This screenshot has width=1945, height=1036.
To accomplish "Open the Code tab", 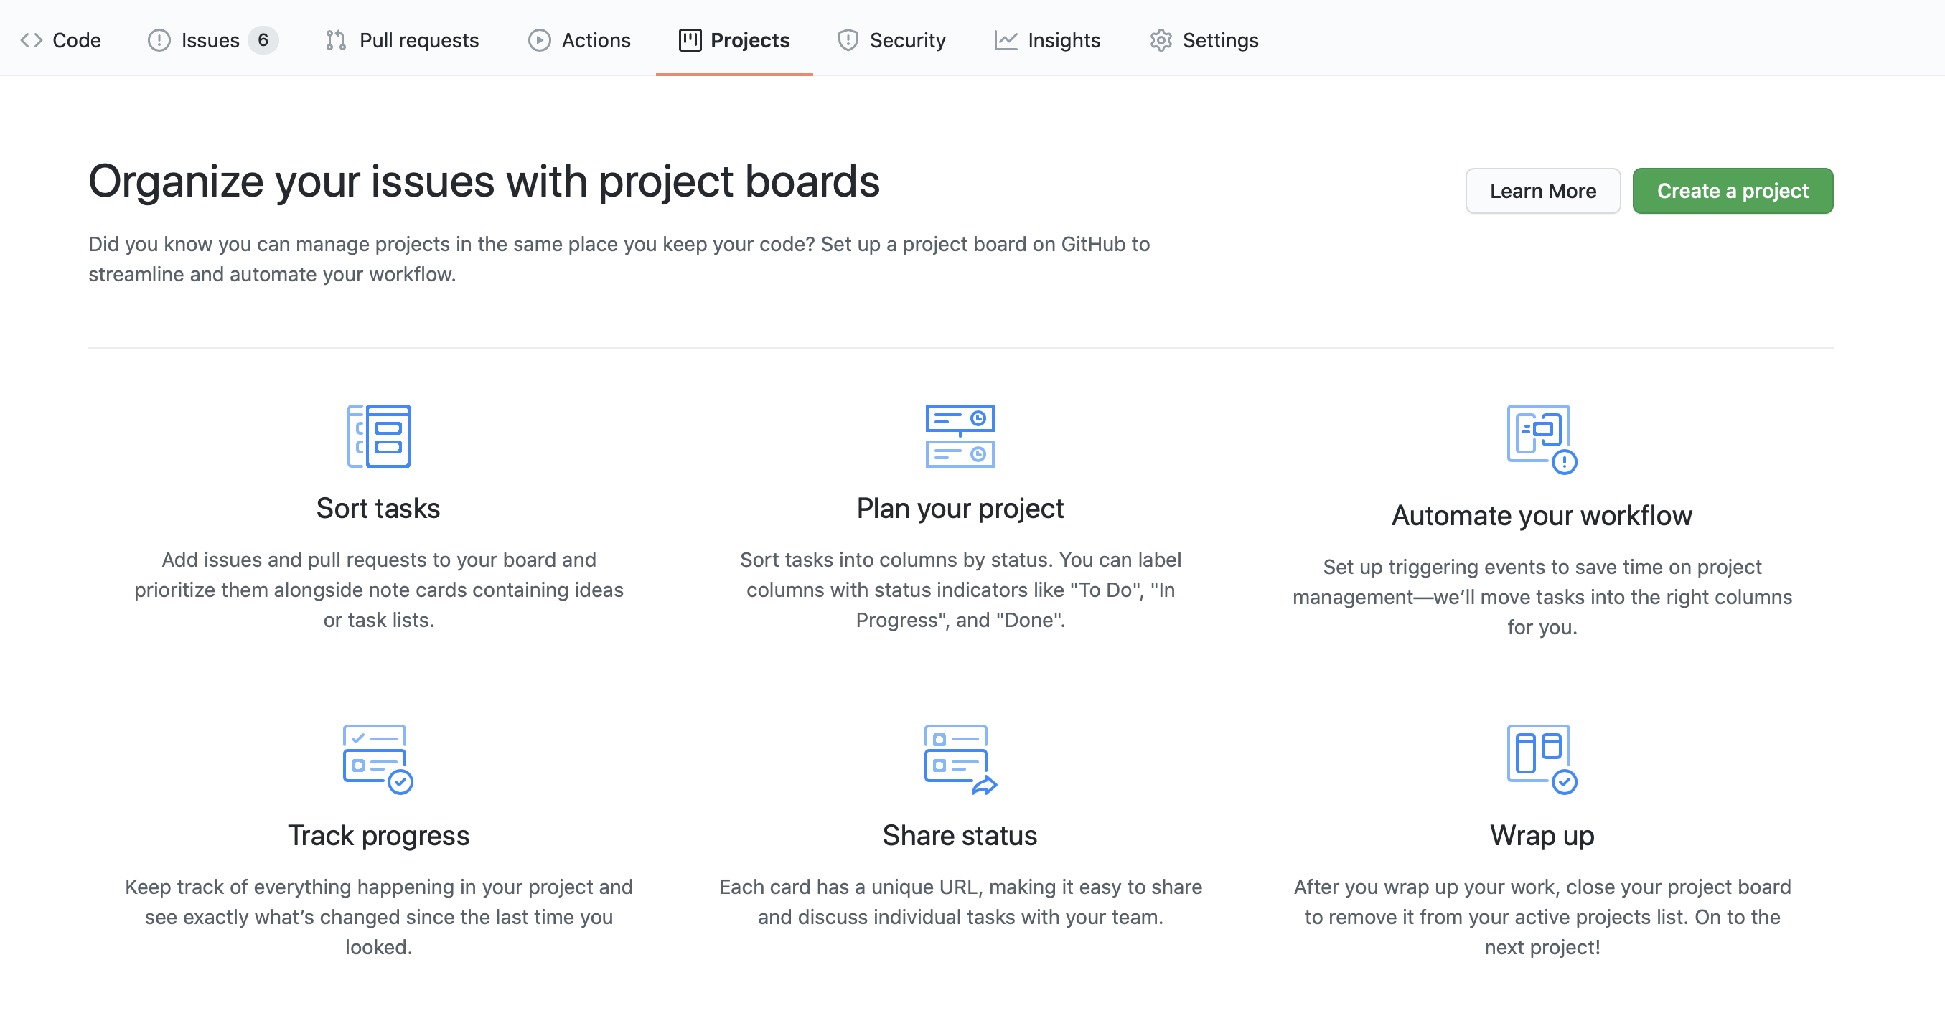I will [60, 40].
